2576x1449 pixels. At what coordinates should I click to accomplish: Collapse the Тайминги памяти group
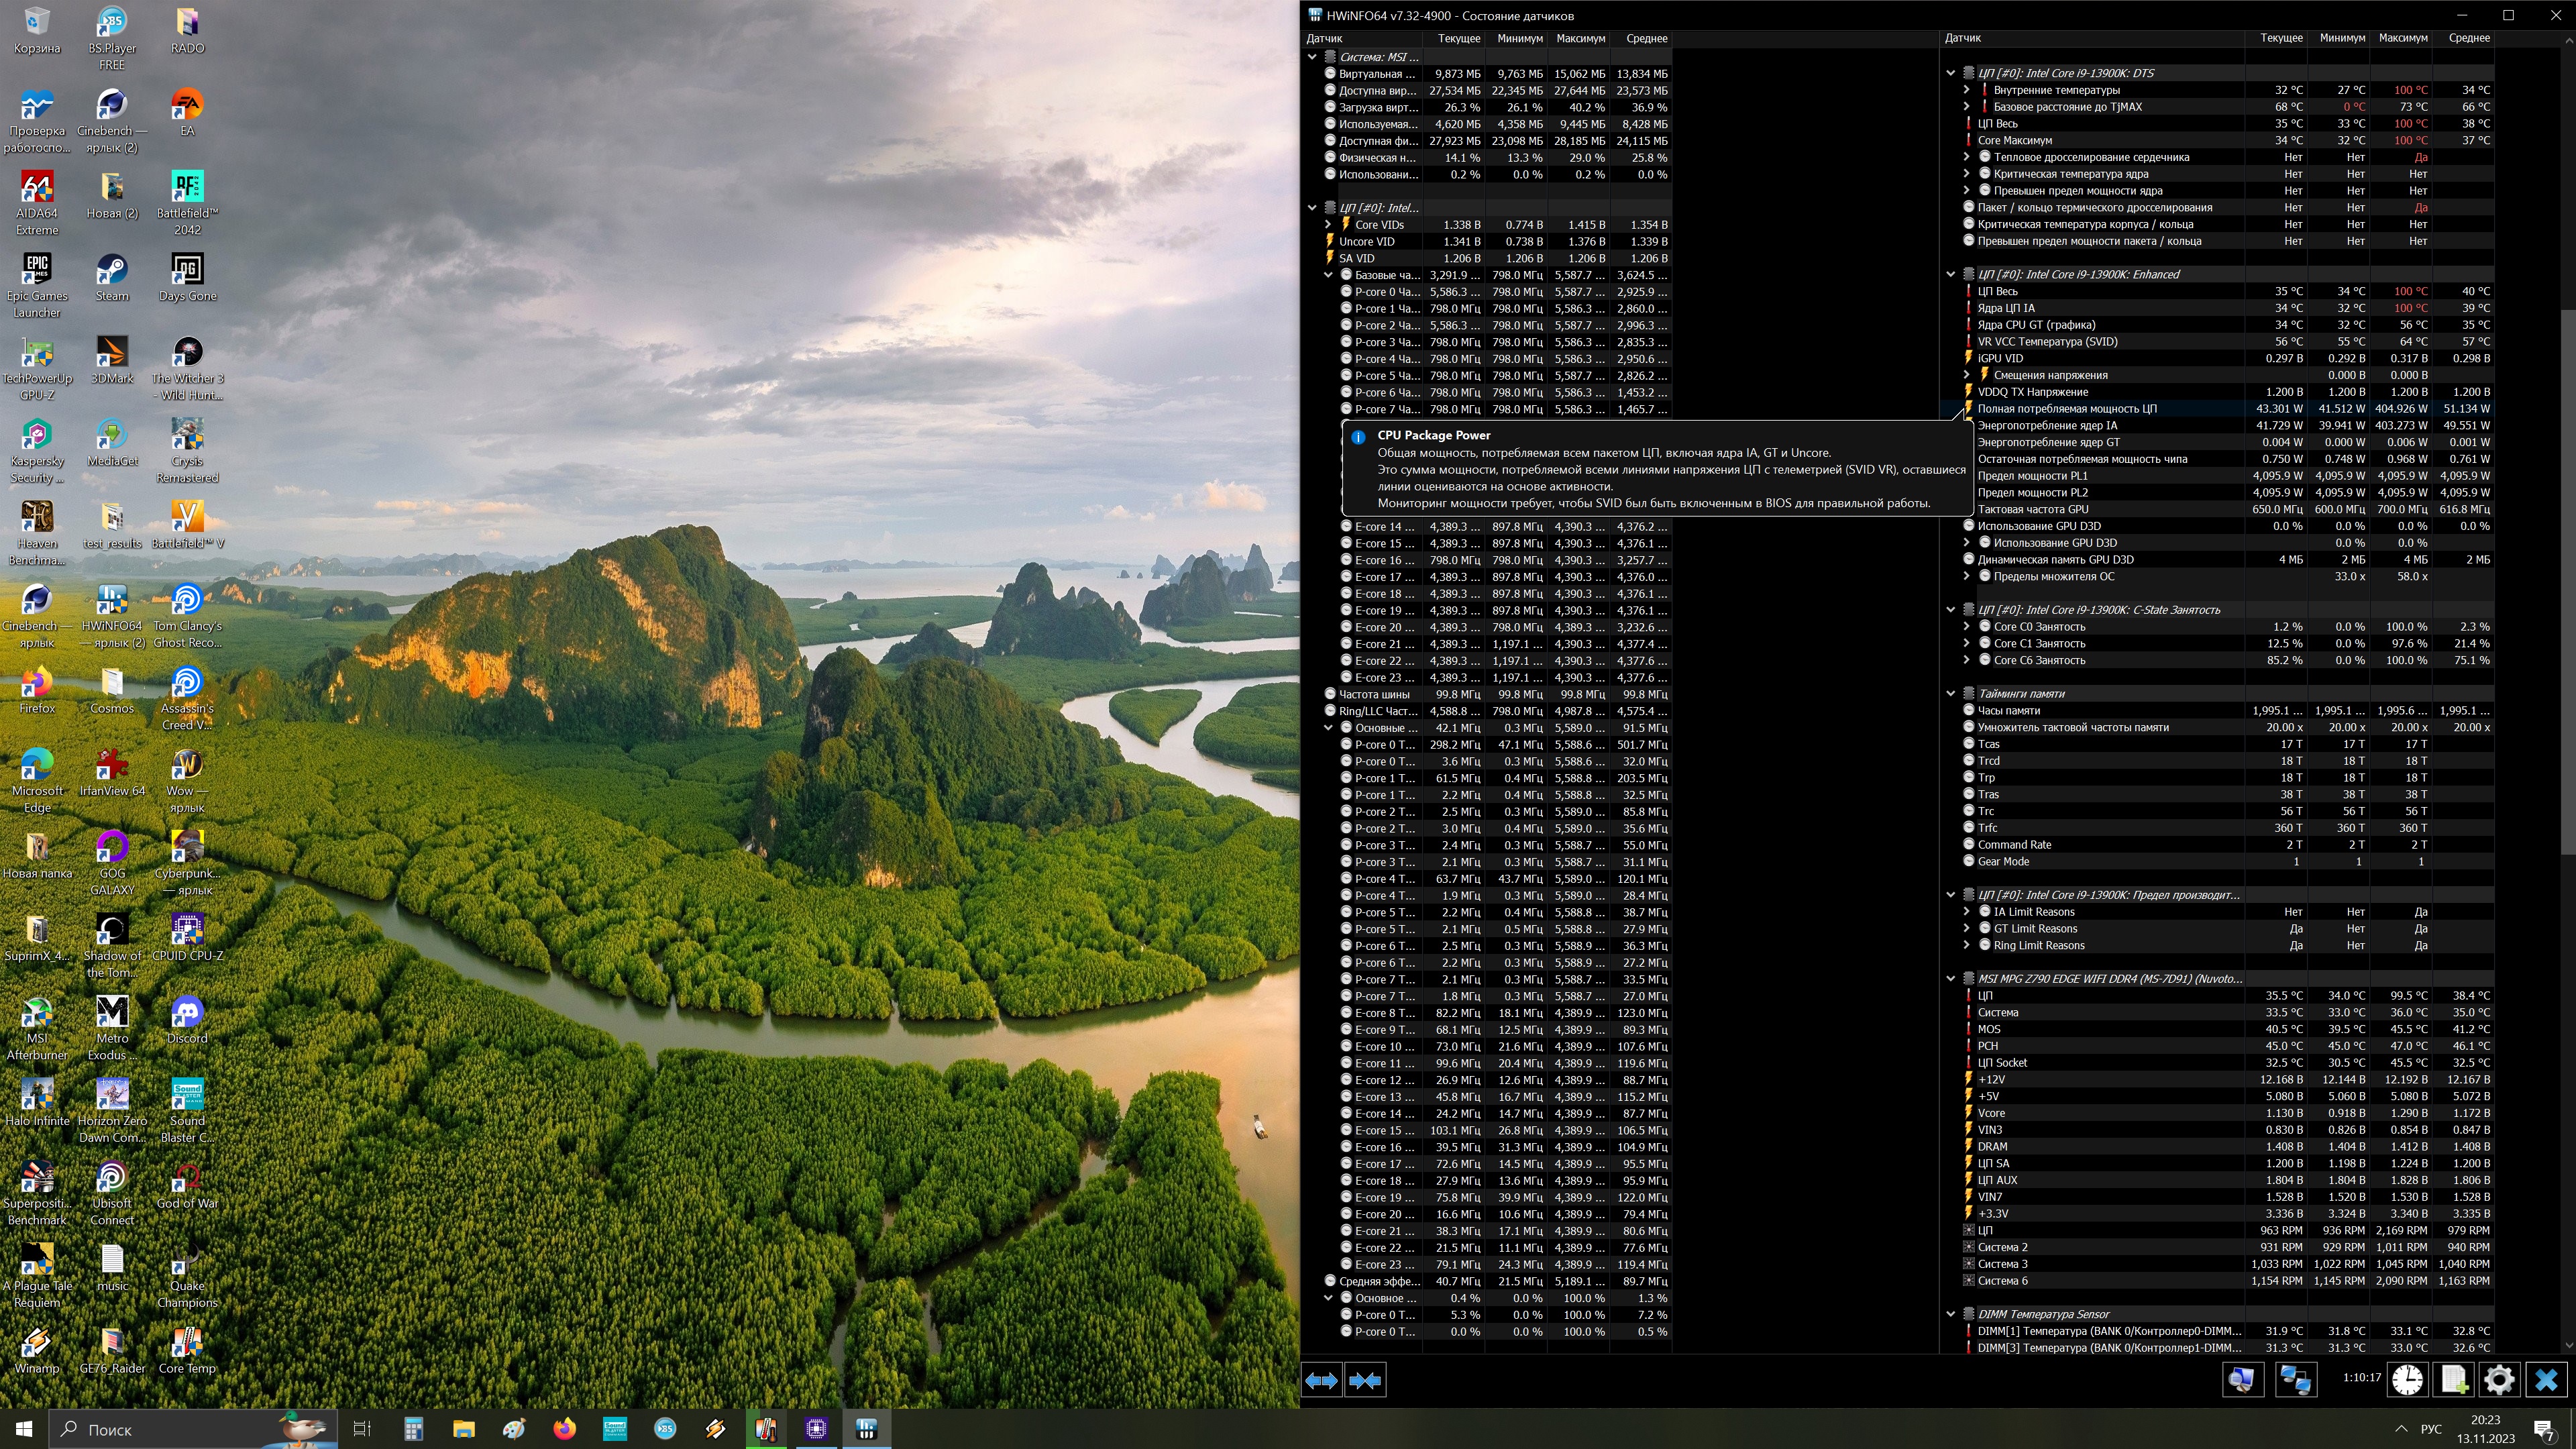[1950, 693]
